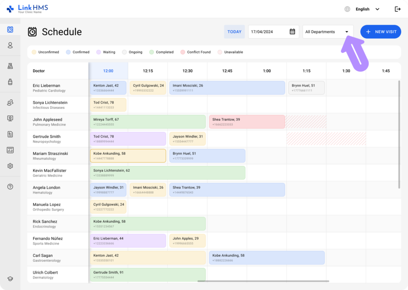
Task: Open Shea Trantow's conflict appointment with John Appleseed
Action: tap(247, 122)
